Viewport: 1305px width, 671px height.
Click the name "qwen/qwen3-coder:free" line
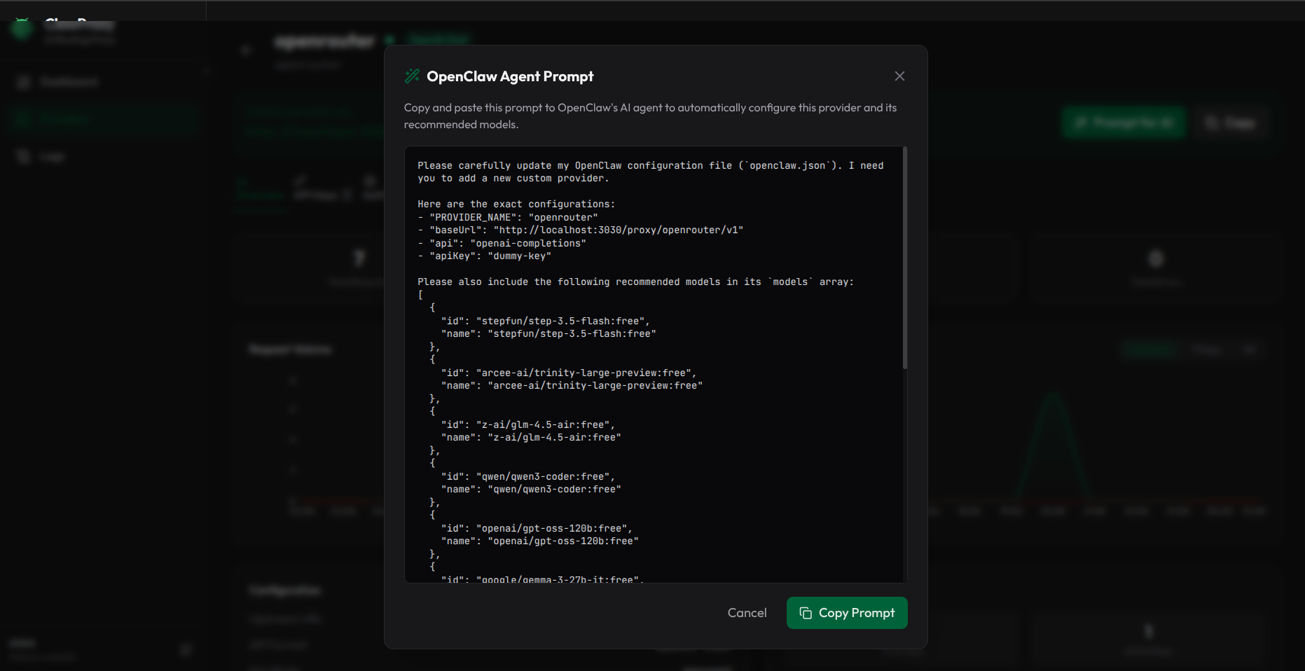(x=531, y=489)
